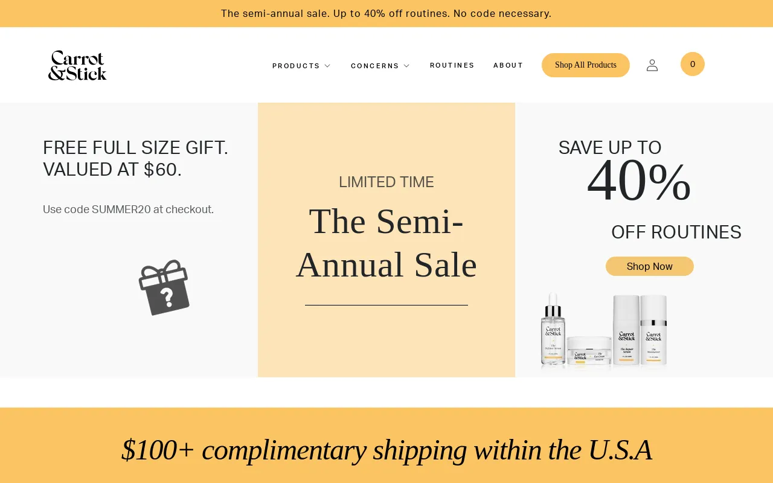Click the complimentary shipping banner
The height and width of the screenshot is (483, 773).
(386, 450)
